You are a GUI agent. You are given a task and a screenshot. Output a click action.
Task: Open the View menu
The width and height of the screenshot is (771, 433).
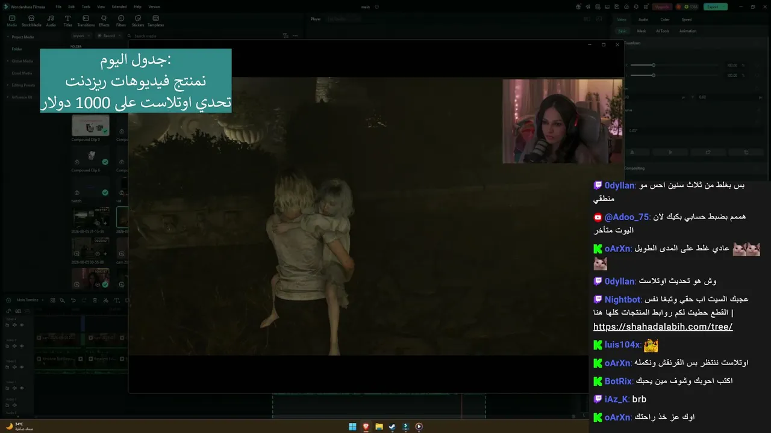click(101, 7)
